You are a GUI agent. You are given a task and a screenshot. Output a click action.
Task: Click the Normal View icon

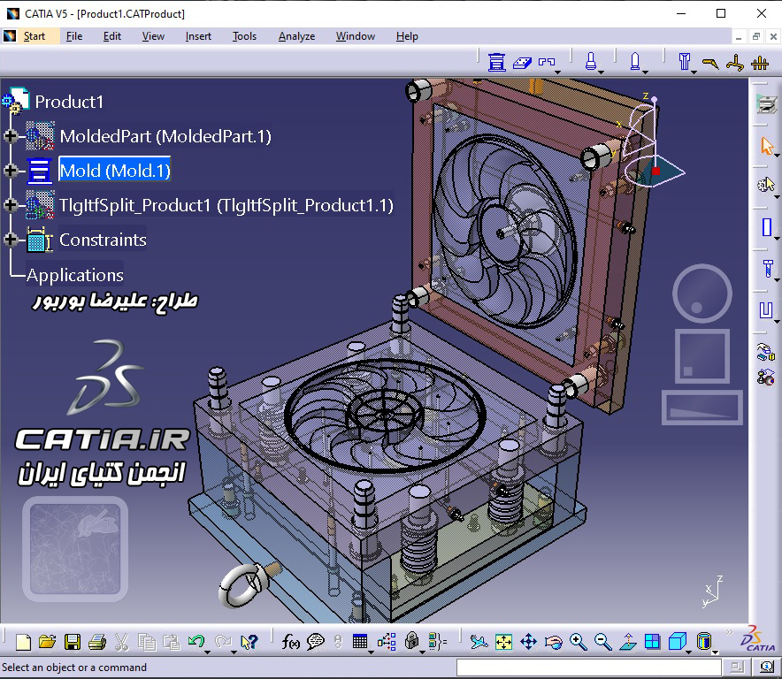coord(628,642)
